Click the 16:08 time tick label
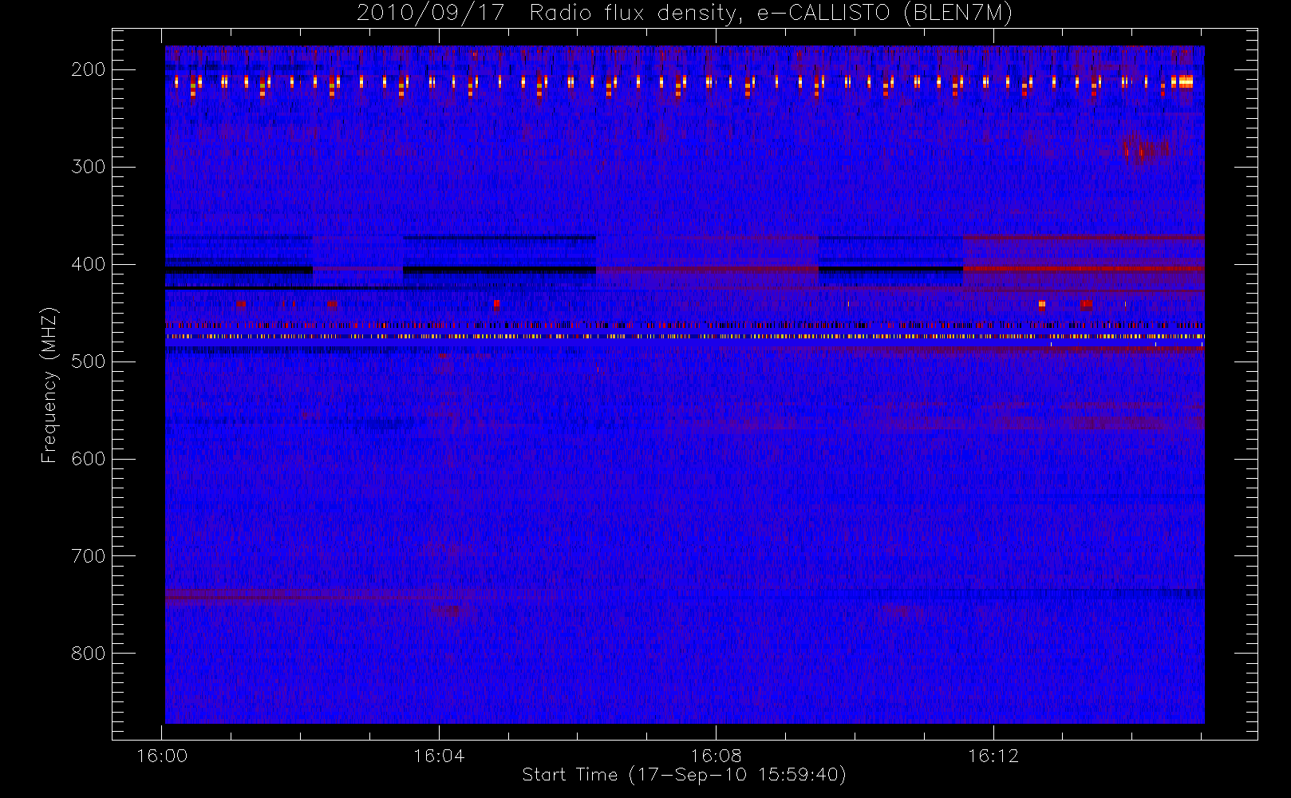 point(716,756)
